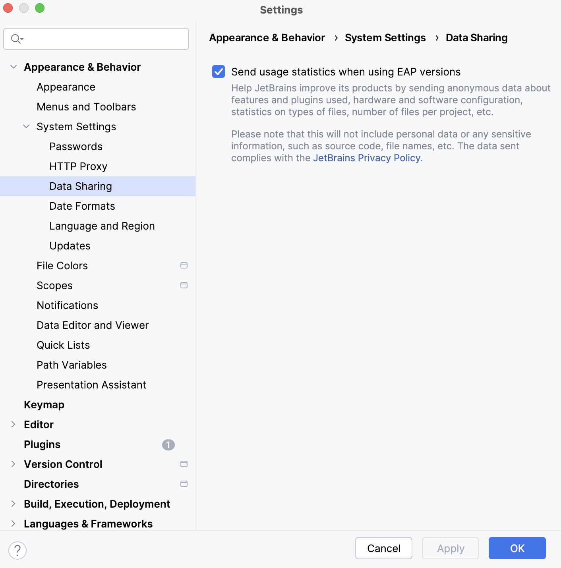Open the HTTP Proxy settings page
Image resolution: width=561 pixels, height=568 pixels.
[78, 166]
